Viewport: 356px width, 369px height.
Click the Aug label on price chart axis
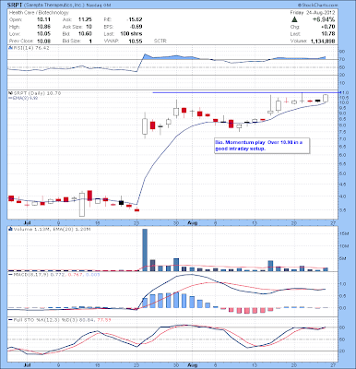[192, 222]
